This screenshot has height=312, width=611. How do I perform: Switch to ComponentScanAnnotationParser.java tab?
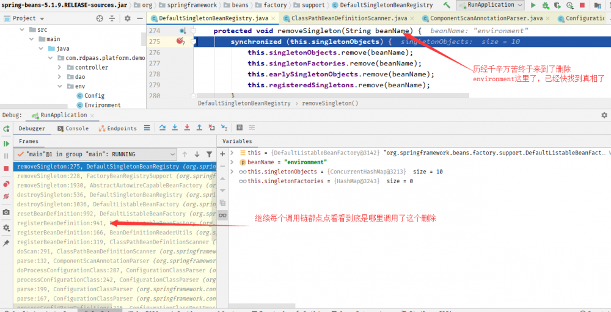[486, 18]
